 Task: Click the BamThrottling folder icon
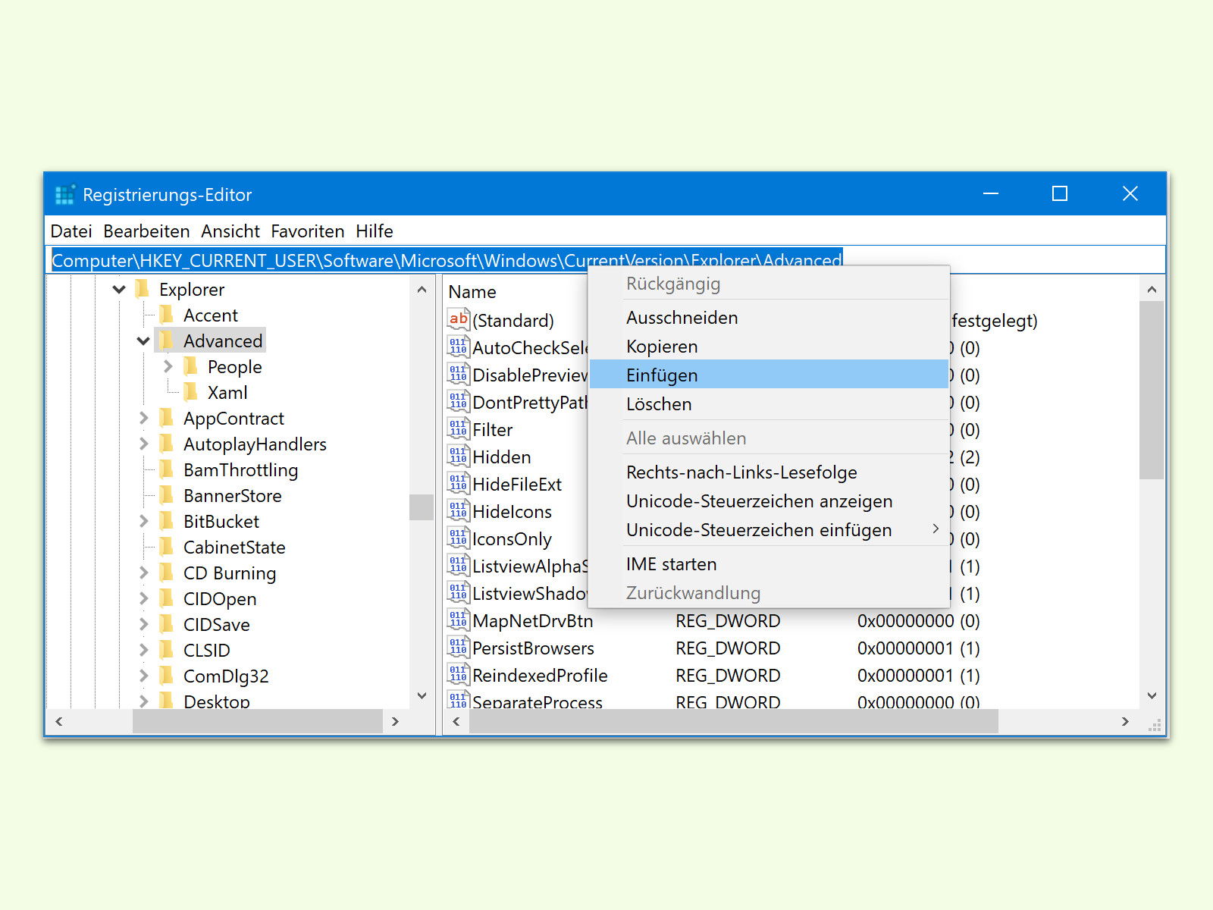tap(167, 469)
